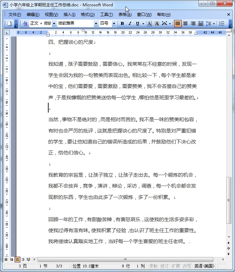Screen dimensions: 235x272
Task: Apply distributed alignment
Action: [x=201, y=24]
